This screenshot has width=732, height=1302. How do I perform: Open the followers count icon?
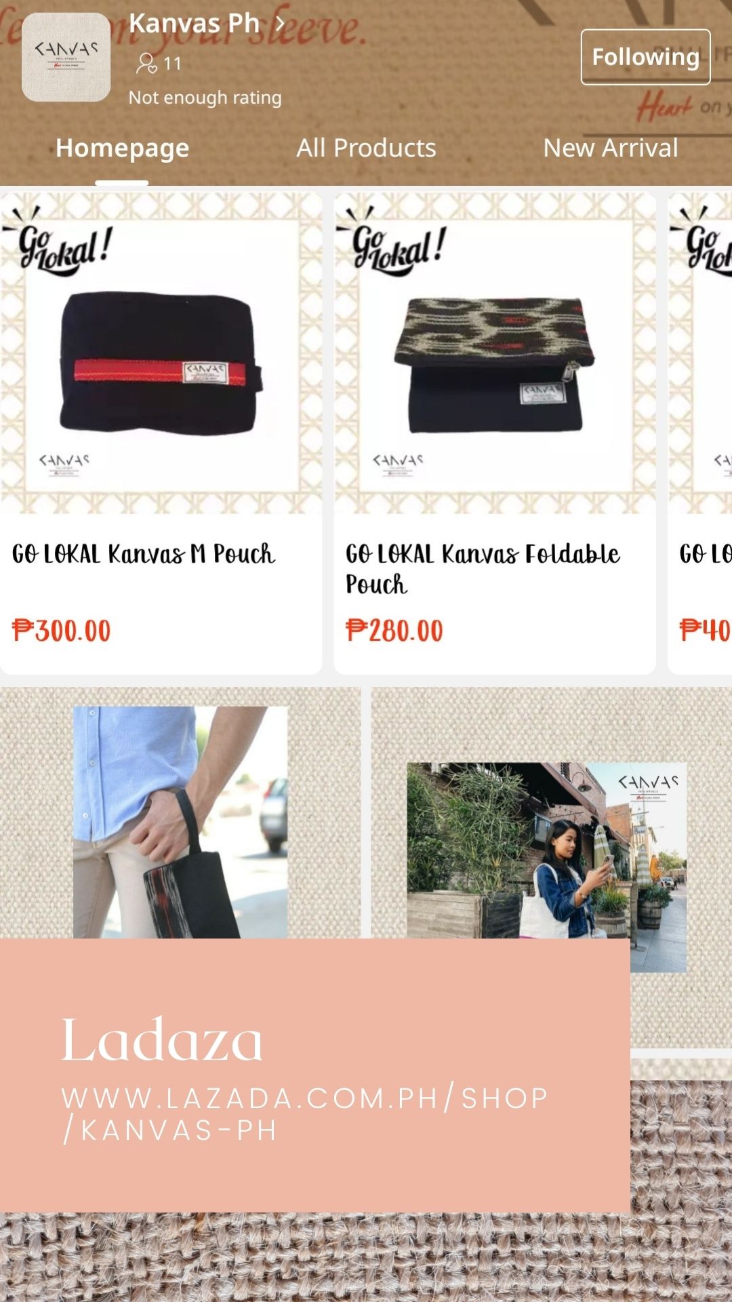click(x=146, y=64)
